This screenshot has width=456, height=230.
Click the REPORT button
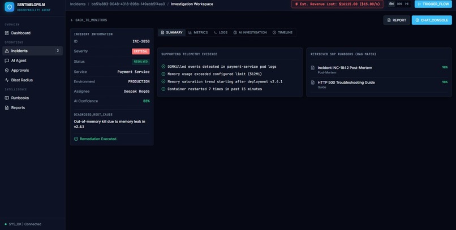[x=397, y=20]
